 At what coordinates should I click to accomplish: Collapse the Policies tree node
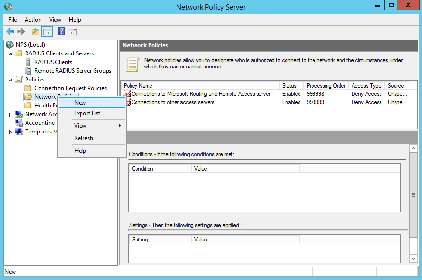tap(11, 80)
